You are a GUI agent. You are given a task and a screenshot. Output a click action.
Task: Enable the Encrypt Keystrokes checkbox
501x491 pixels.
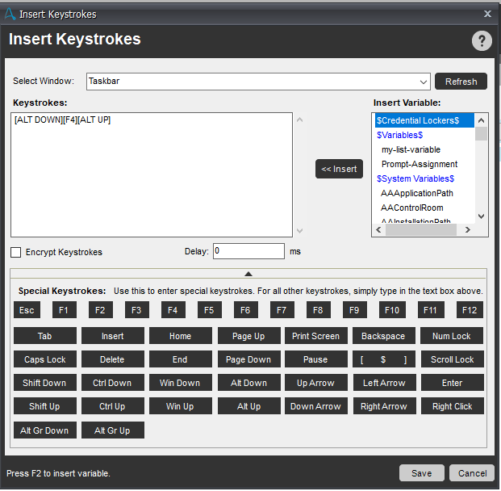pyautogui.click(x=16, y=252)
